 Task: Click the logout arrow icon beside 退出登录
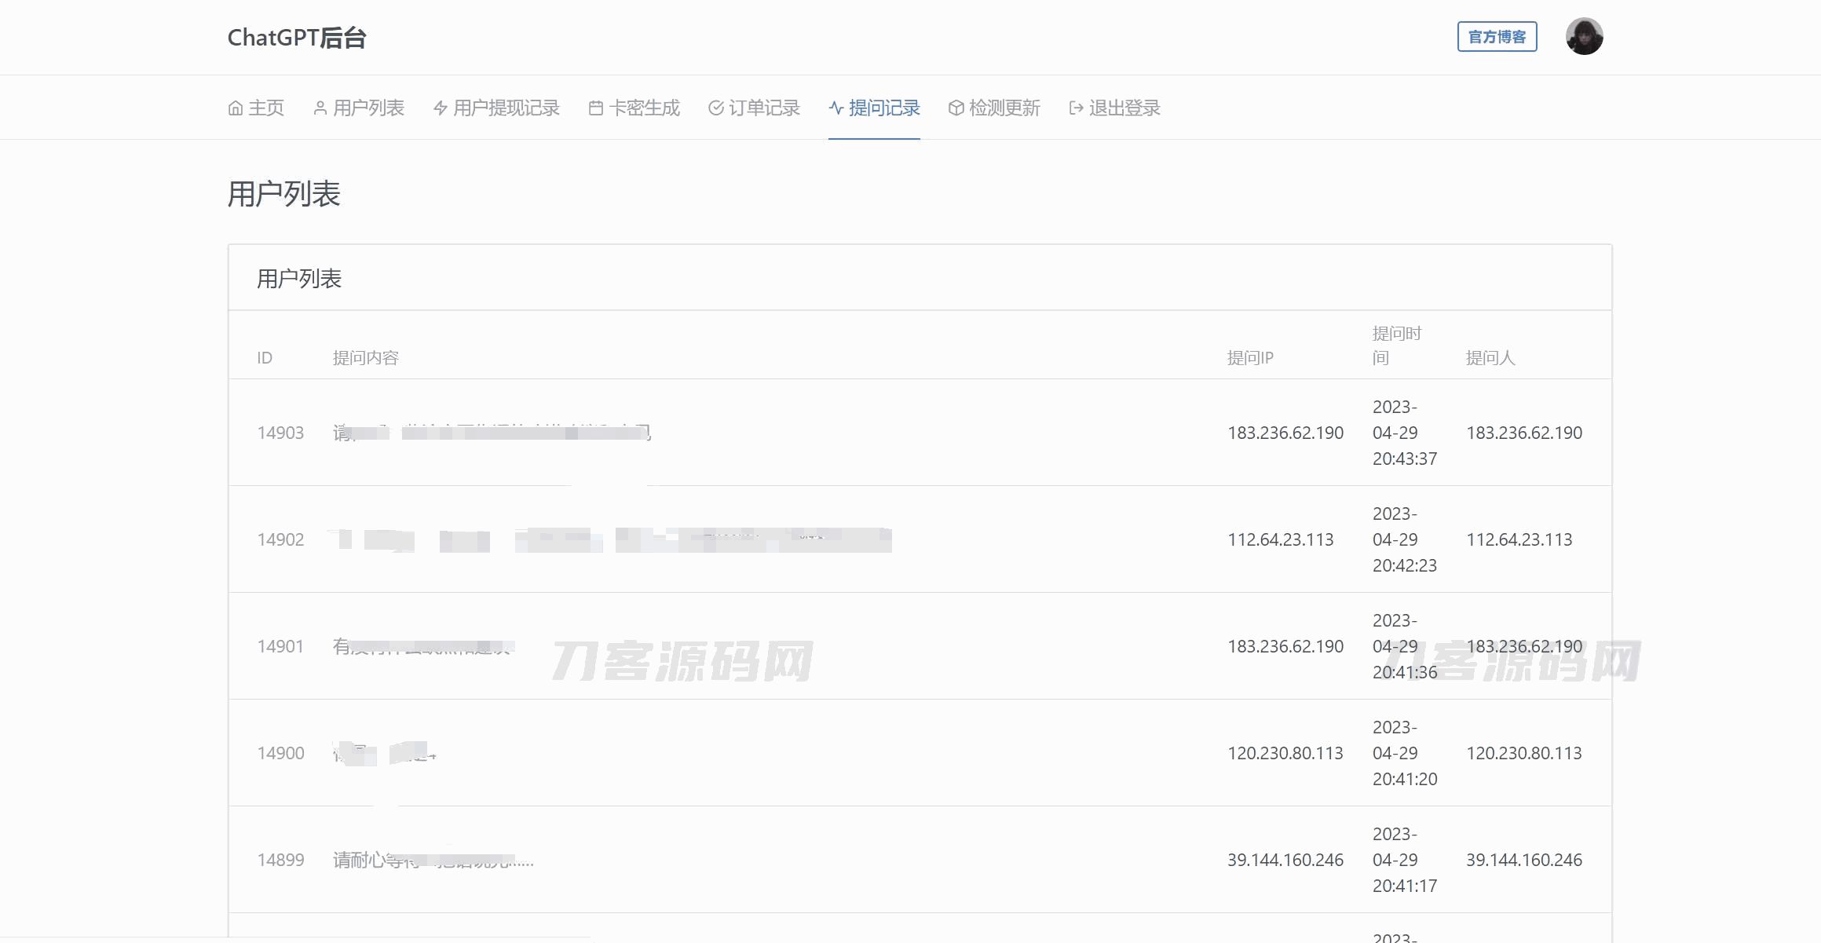tap(1076, 108)
